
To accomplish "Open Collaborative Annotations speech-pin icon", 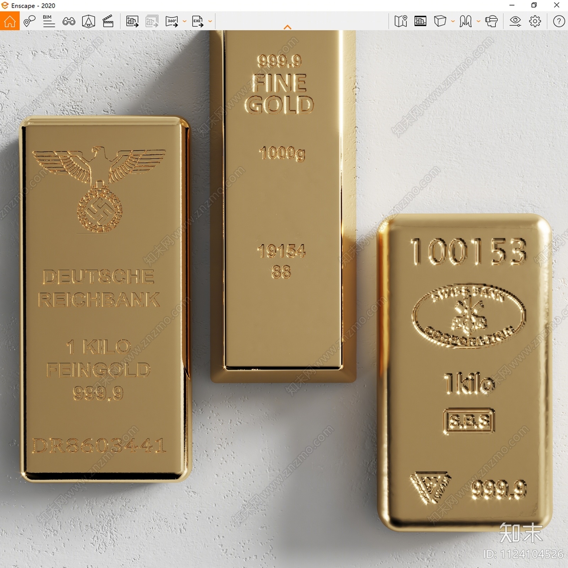I will pos(29,21).
